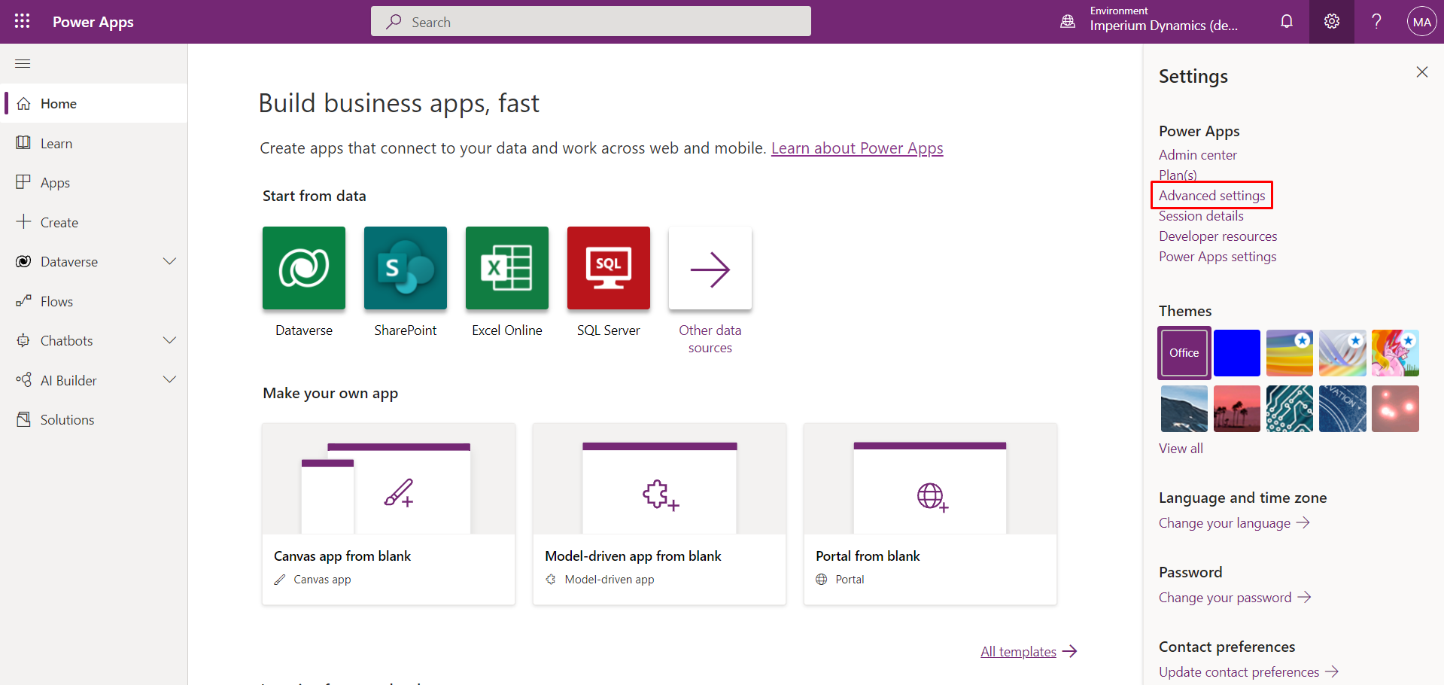The image size is (1444, 685).
Task: Select the SharePoint data source tile
Action: point(406,269)
